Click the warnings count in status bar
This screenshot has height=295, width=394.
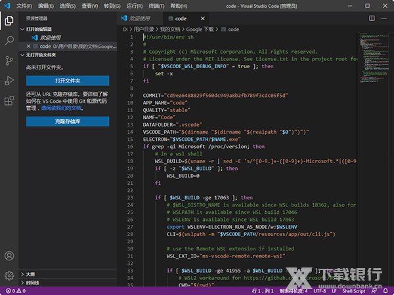point(21,291)
